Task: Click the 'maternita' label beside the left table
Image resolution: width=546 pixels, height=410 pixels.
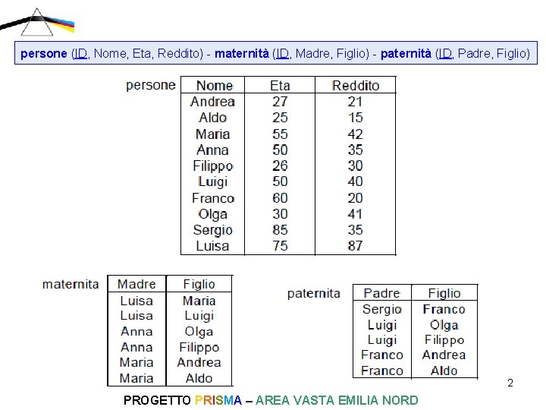Action: tap(71, 284)
